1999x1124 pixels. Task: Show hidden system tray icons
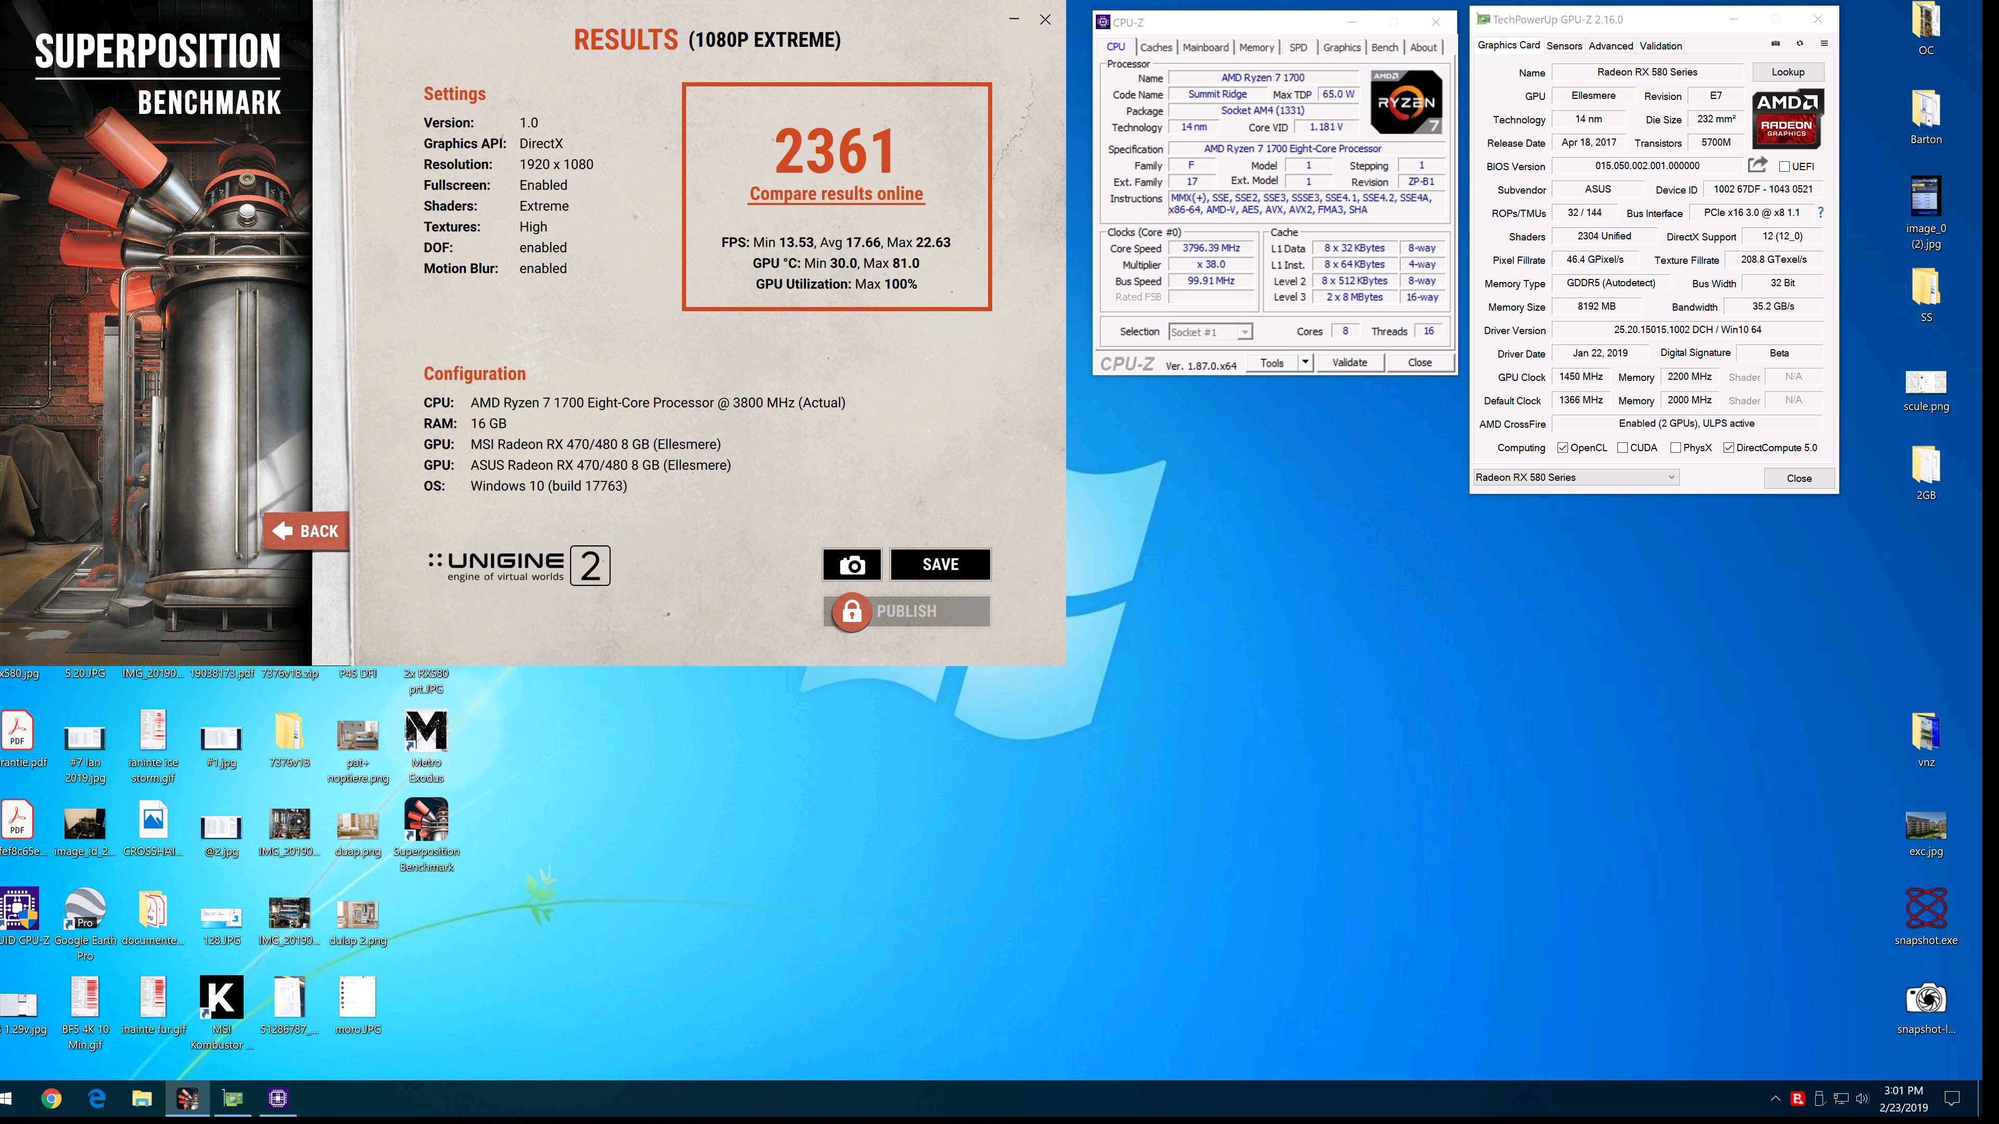[x=1776, y=1099]
